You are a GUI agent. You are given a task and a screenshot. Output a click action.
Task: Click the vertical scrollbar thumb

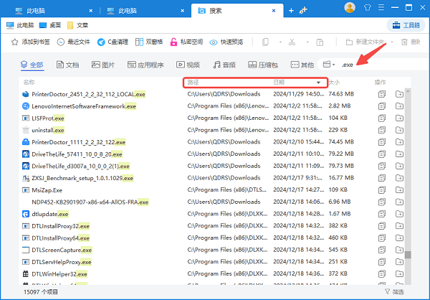[x=408, y=254]
